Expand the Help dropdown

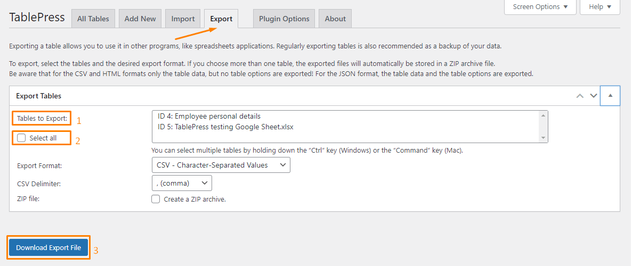coord(600,7)
